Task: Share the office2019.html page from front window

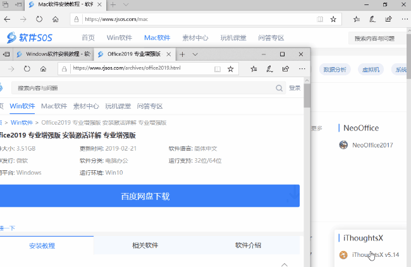Action: point(286,69)
